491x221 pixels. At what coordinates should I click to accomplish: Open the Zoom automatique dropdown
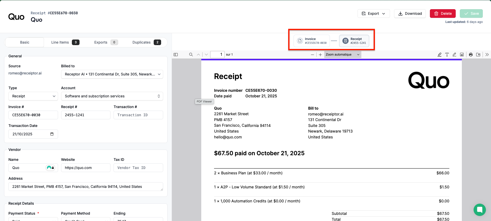(343, 55)
